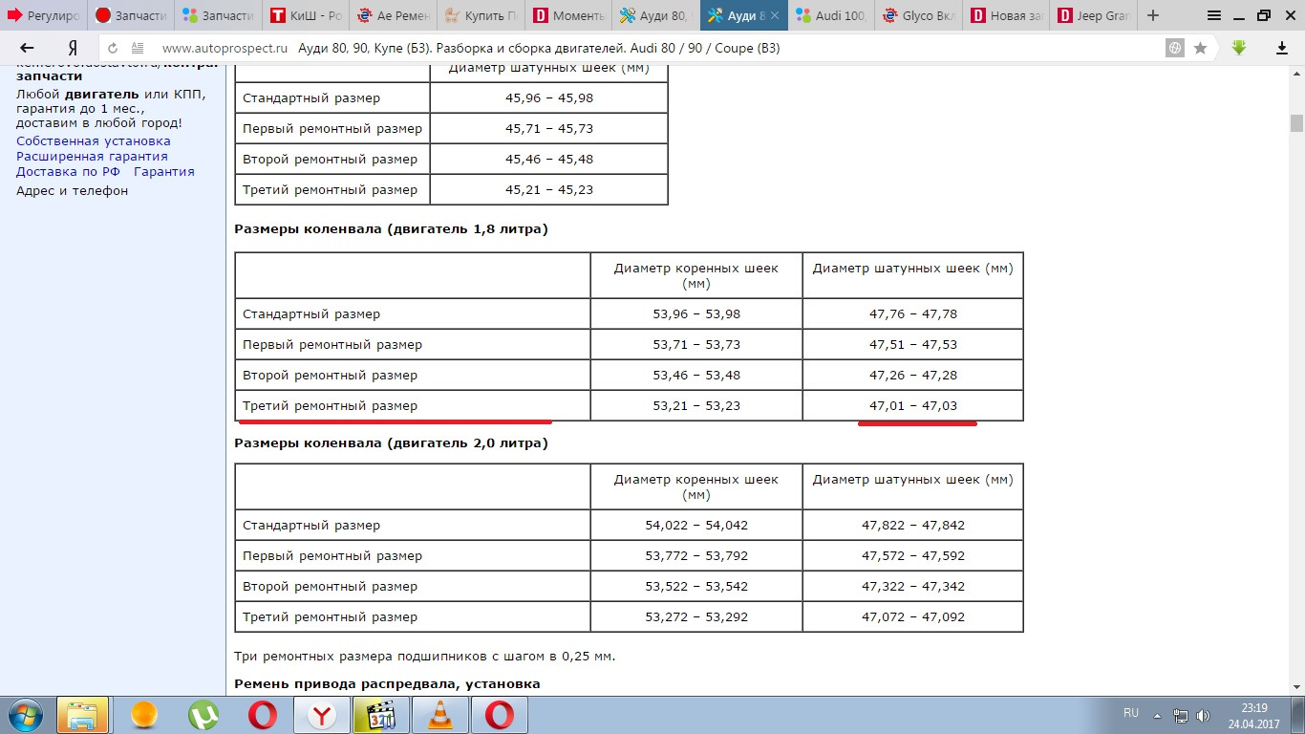Select cell 47,26 – 47,28
Viewport: 1305px width, 734px height.
[x=912, y=375]
